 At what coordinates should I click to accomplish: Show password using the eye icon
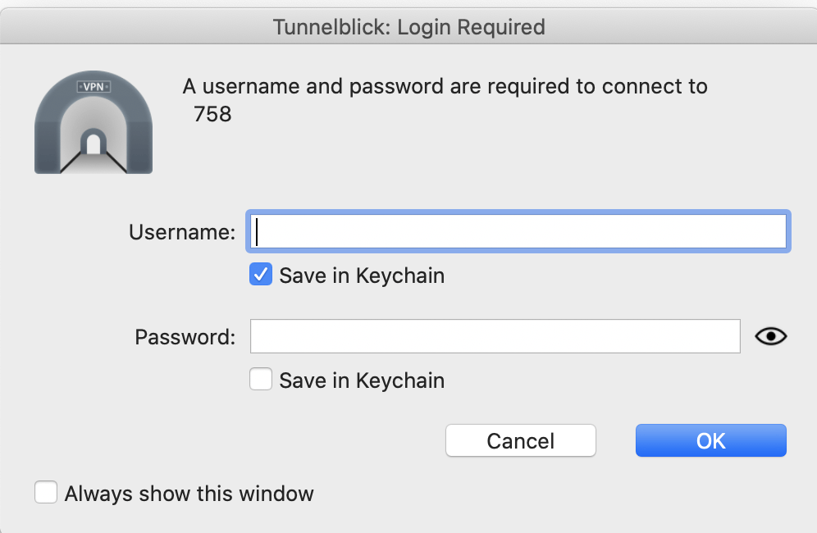(770, 336)
